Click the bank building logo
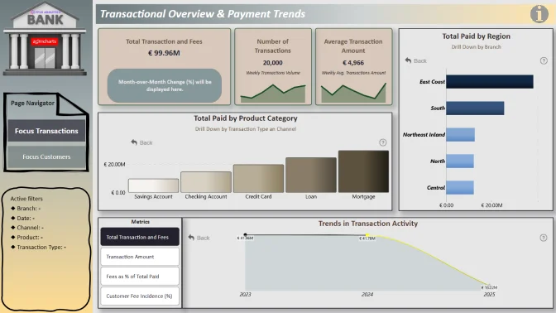This screenshot has width=556, height=313. [45, 38]
